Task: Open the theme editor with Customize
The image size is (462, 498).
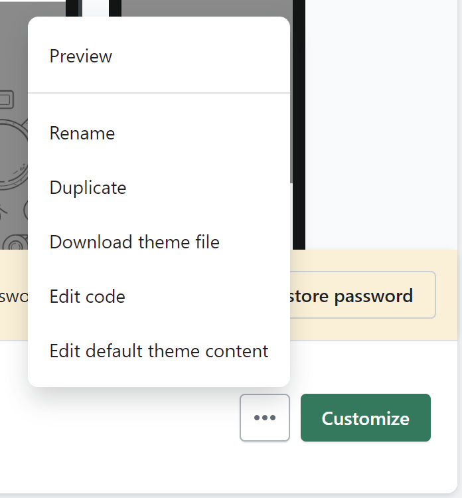Action: pyautogui.click(x=366, y=418)
